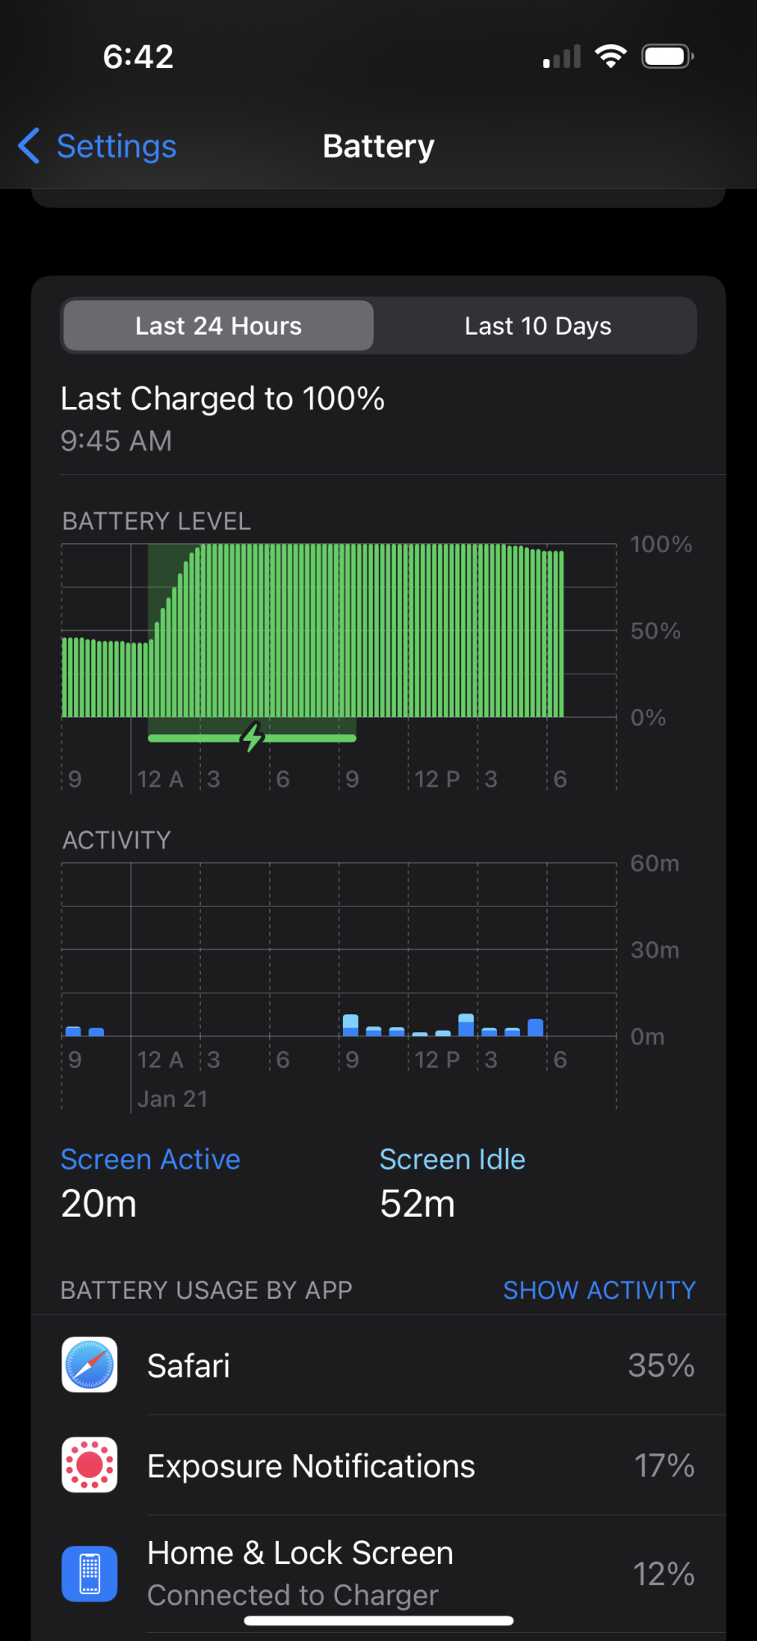Select Exposure Notifications usage row
Screen dimensions: 757x1641
coord(378,1465)
